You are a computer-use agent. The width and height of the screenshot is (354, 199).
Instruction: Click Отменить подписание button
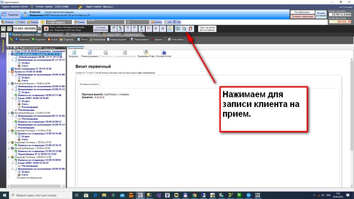[x=303, y=17]
